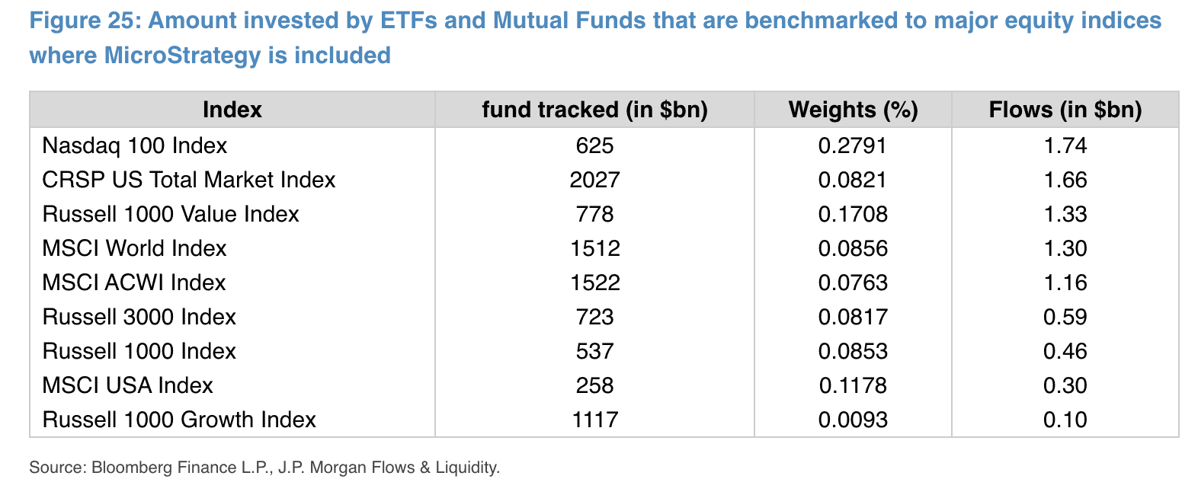Select the 0.0093 weight value

click(853, 420)
